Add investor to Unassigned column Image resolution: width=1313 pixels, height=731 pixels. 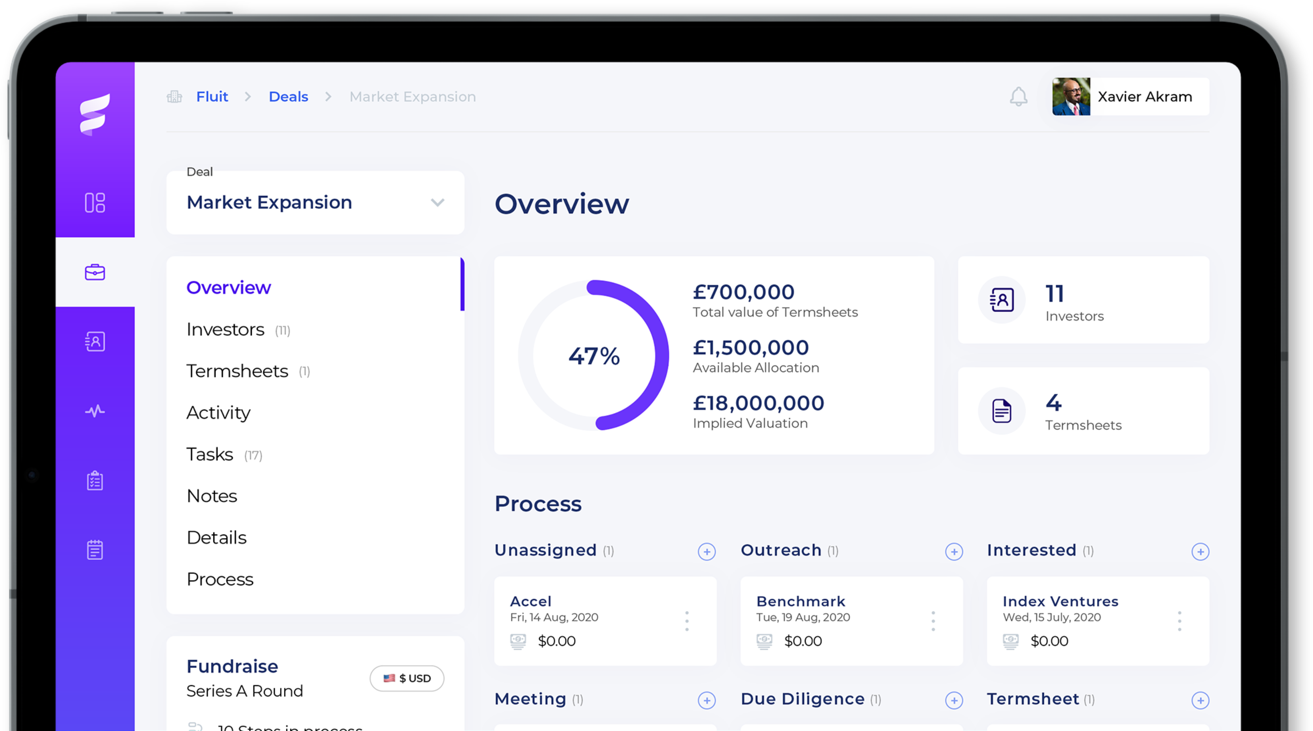click(706, 552)
